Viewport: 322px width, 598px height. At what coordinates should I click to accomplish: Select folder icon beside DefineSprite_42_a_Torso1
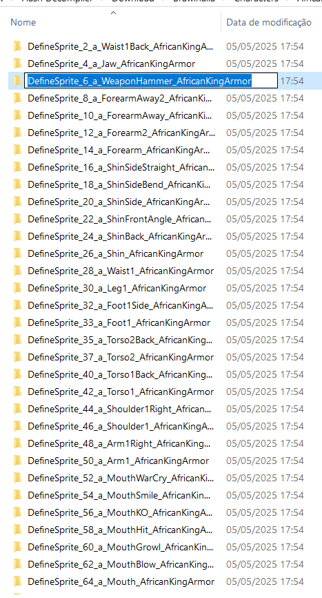17,392
